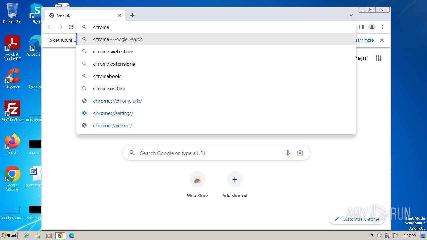Open the Google apps grid
Image resolution: width=427 pixels, height=240 pixels.
pyautogui.click(x=378, y=58)
